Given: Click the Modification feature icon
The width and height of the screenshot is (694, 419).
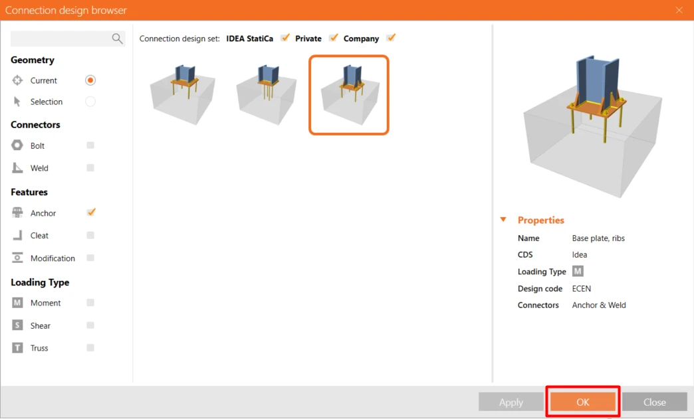Looking at the screenshot, I should pos(17,258).
